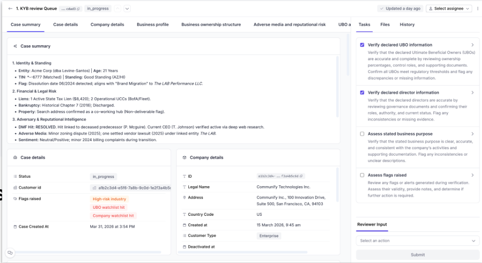This screenshot has width=482, height=263.
Task: Click the Company details horizontal scrollbar
Action: coord(243,252)
